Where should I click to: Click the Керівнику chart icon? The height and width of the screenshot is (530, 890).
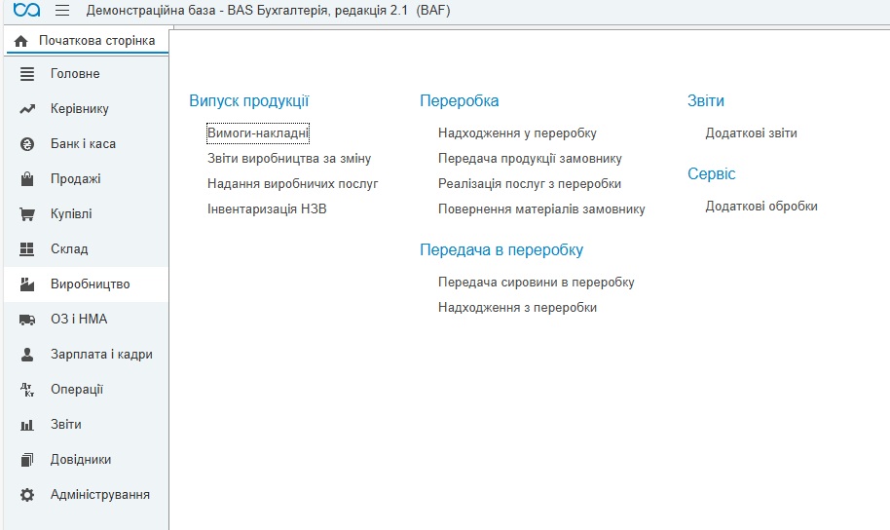click(x=27, y=109)
